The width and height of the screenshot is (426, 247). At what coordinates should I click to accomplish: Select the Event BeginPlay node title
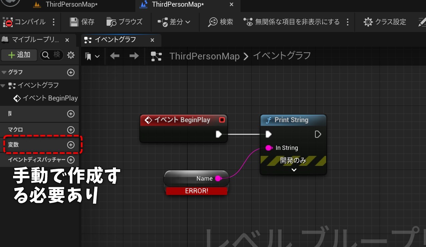click(182, 120)
